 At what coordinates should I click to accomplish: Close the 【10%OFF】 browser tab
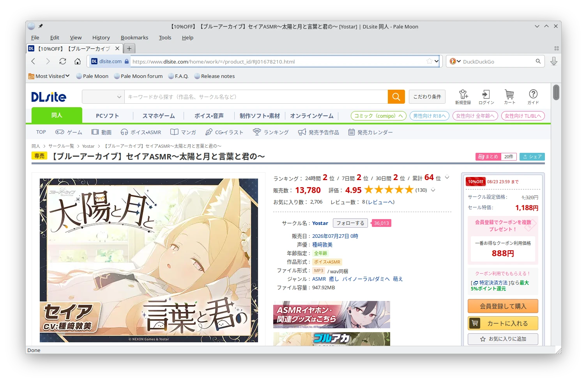[117, 48]
